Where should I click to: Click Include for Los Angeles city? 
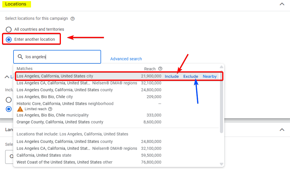click(x=172, y=76)
